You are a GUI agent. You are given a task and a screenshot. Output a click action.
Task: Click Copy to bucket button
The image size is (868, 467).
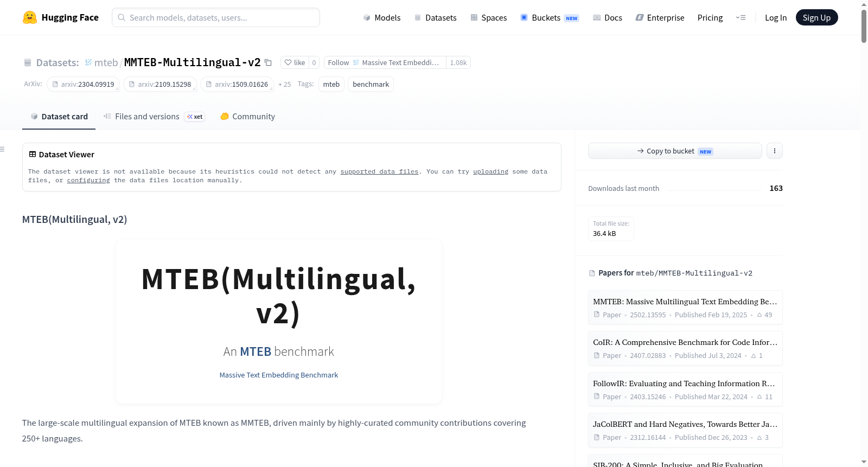(x=675, y=151)
